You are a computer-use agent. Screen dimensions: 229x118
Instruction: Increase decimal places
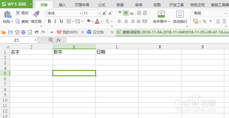(218, 21)
